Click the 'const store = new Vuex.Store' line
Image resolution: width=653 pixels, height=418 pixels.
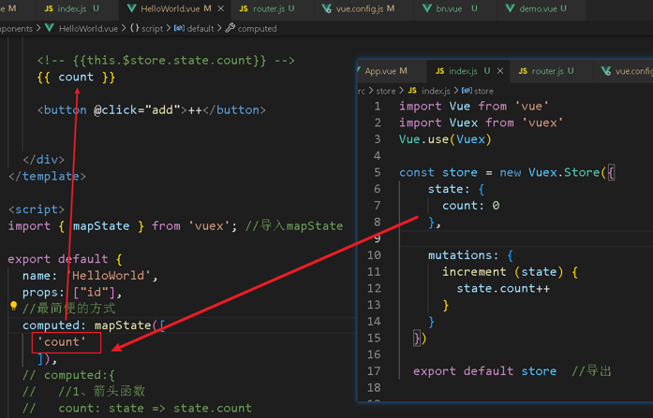(507, 172)
